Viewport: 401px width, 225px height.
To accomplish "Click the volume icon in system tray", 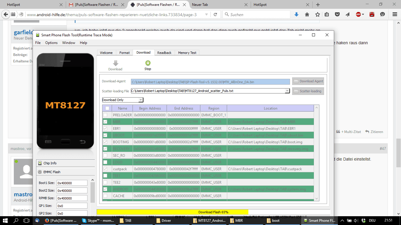I will [x=356, y=221].
